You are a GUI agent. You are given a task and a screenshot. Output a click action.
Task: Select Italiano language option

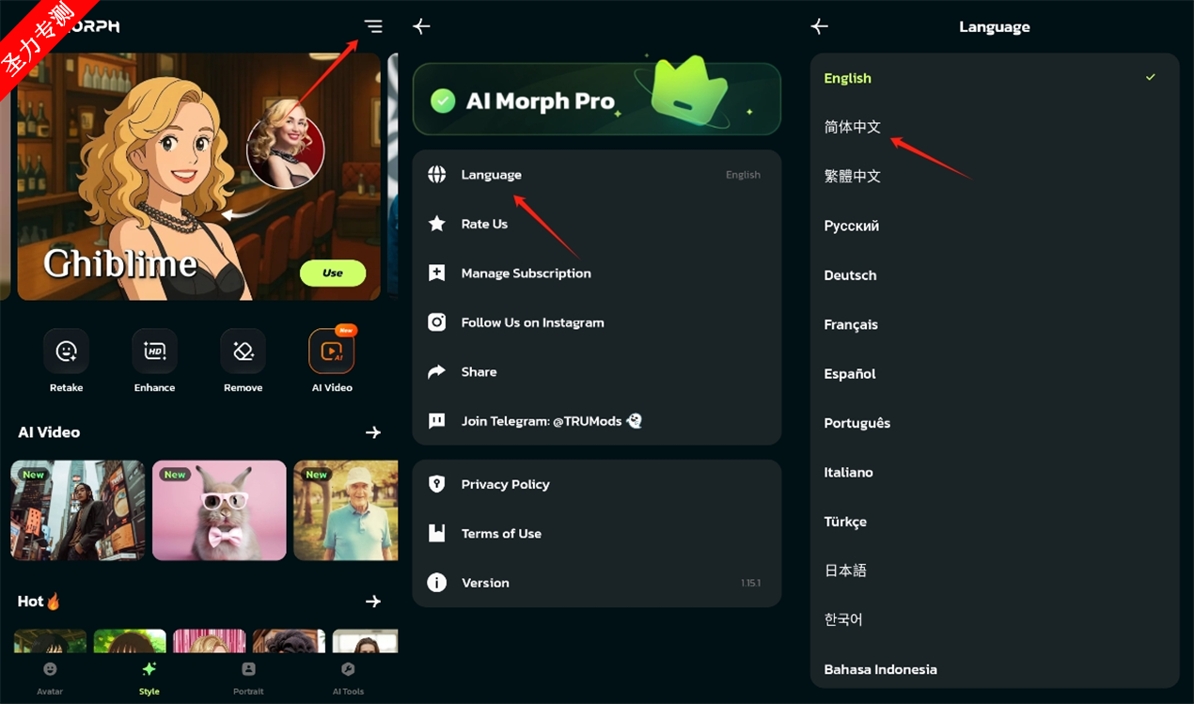(x=995, y=472)
